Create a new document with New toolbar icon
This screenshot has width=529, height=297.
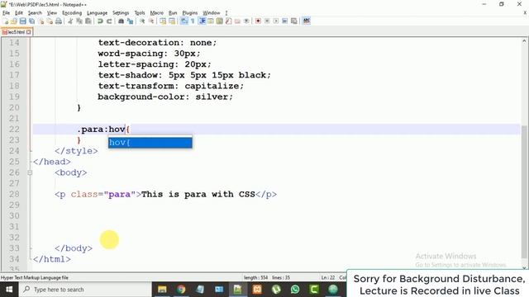(6, 21)
